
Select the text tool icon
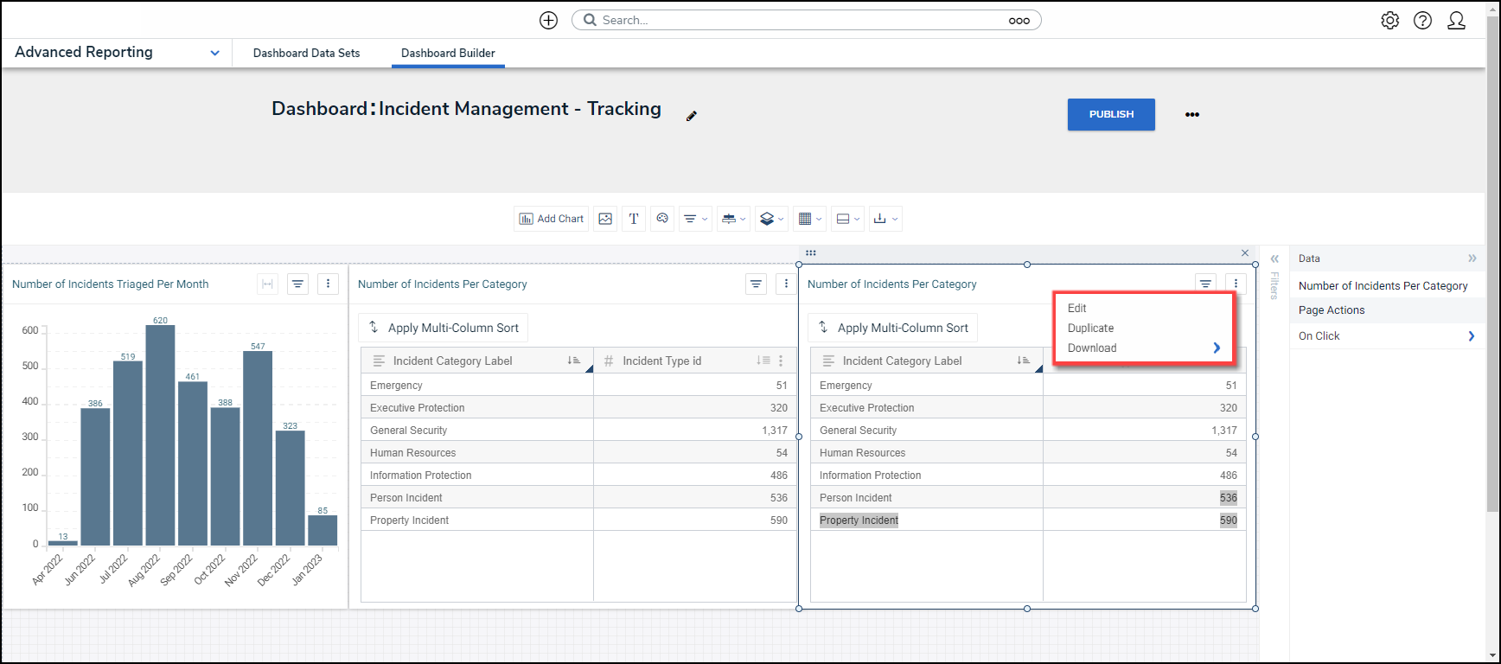[634, 219]
